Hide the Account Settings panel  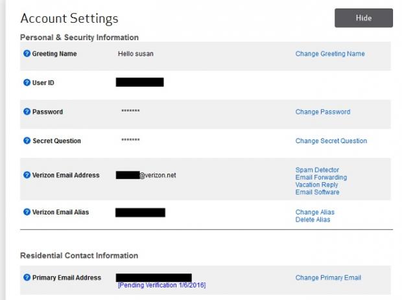[x=363, y=18]
